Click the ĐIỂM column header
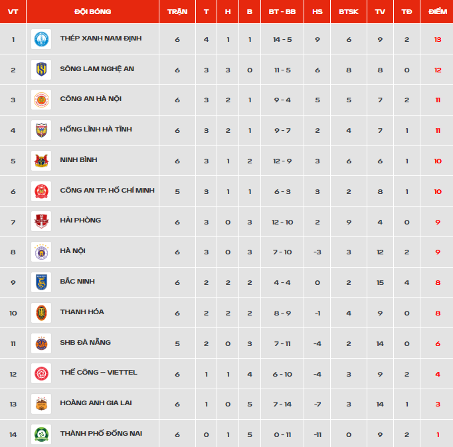This screenshot has width=453, height=447. tap(438, 11)
